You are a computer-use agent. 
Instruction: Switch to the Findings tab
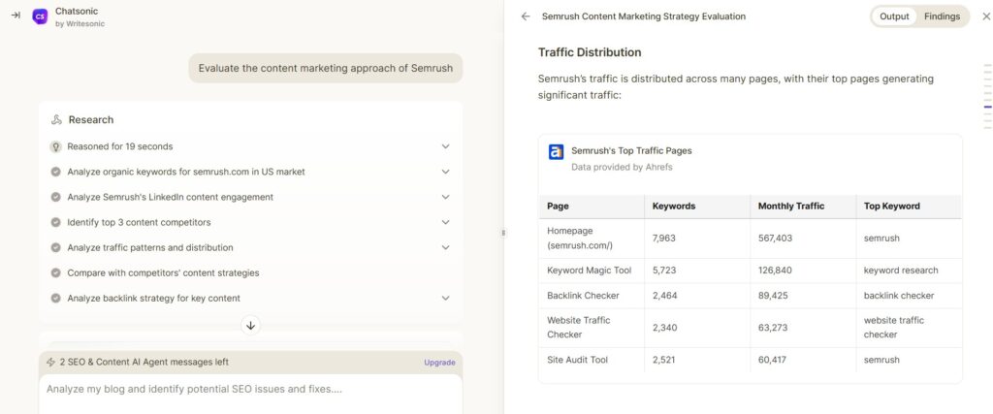click(x=942, y=16)
